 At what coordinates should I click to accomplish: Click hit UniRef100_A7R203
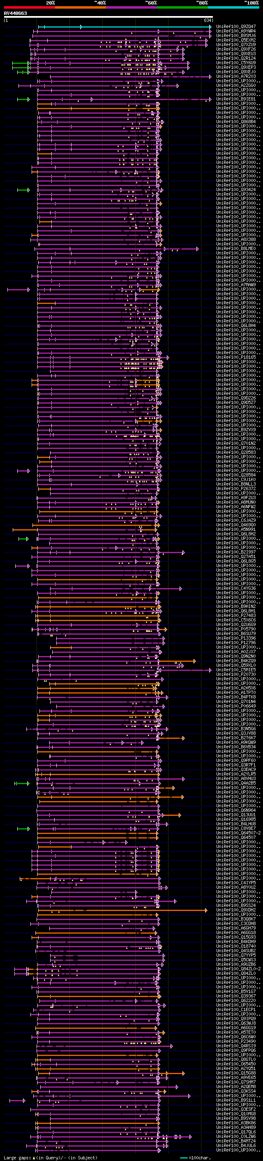coord(236,77)
